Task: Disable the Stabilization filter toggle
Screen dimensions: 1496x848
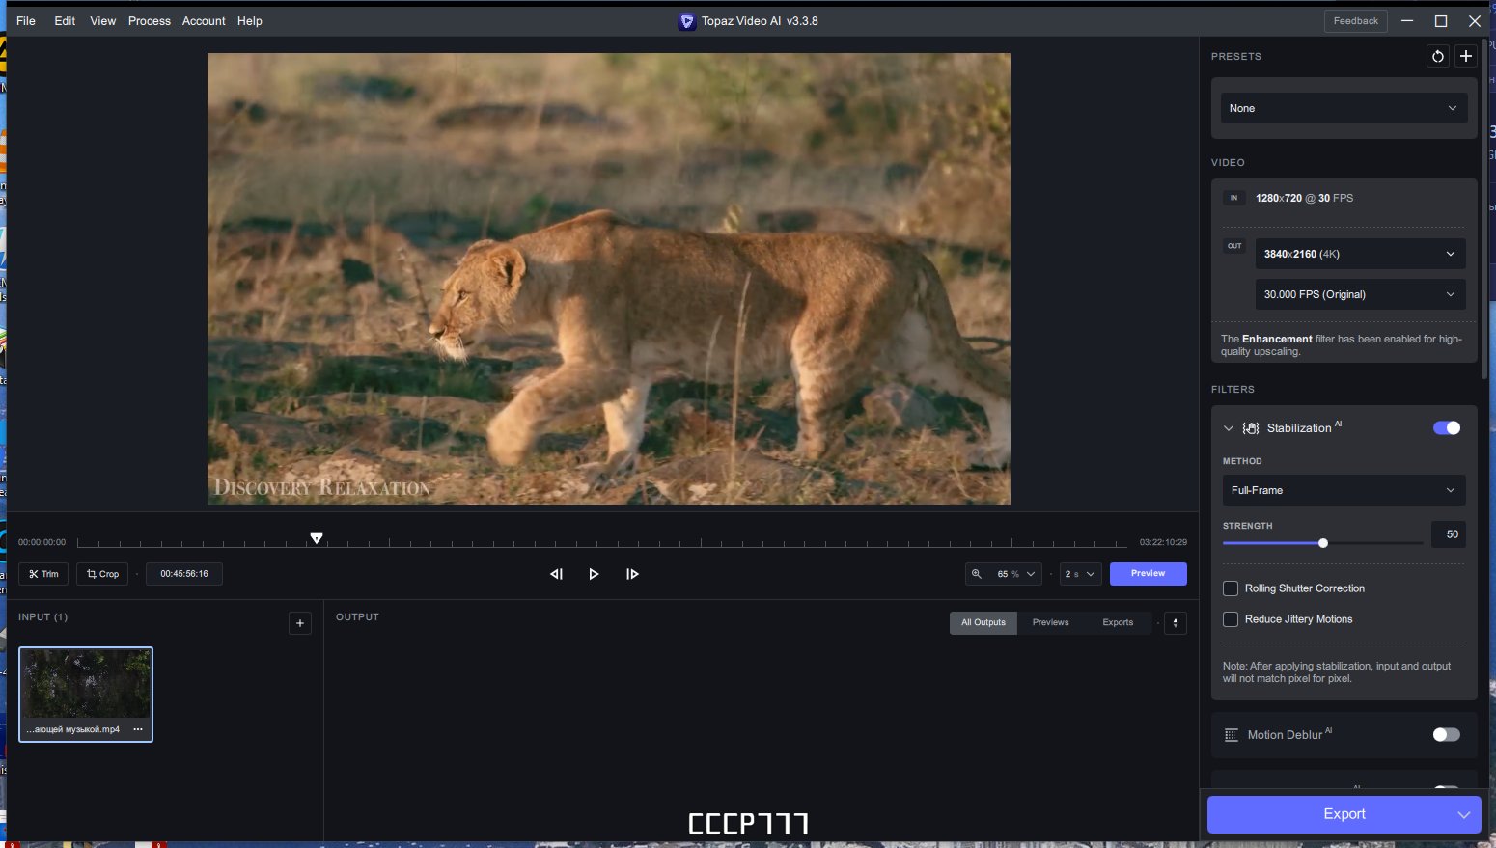Action: click(1447, 428)
